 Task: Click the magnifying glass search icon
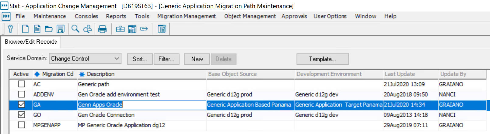pos(75,29)
